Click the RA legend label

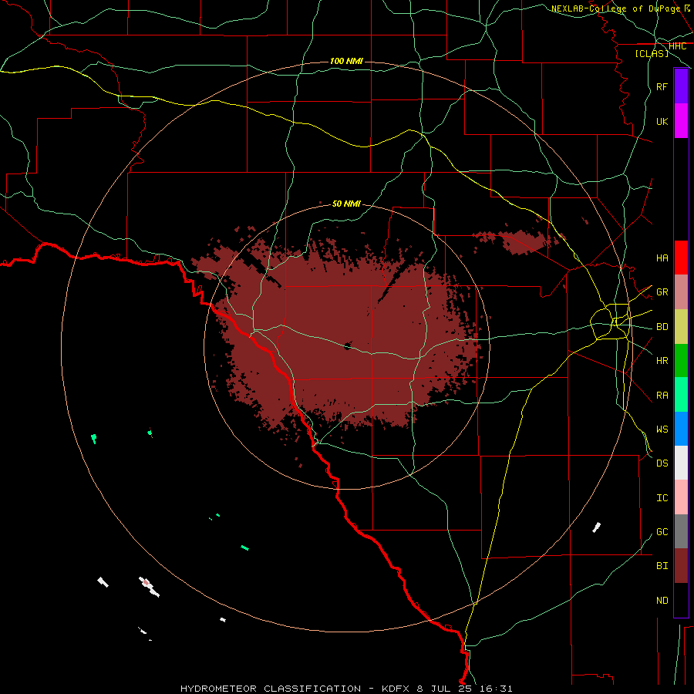pos(662,396)
